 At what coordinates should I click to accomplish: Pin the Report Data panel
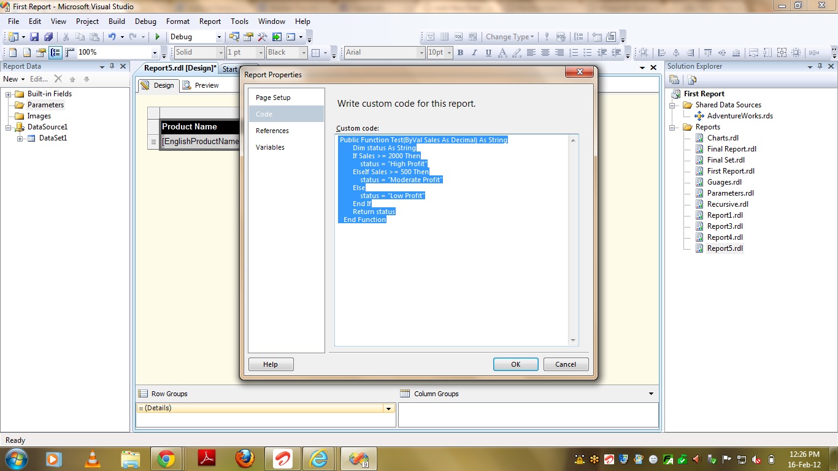(112, 66)
